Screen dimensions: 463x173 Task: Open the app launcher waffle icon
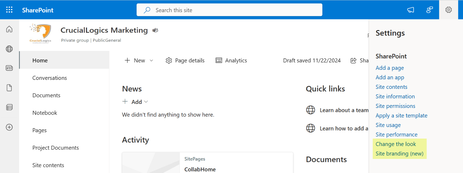9,10
